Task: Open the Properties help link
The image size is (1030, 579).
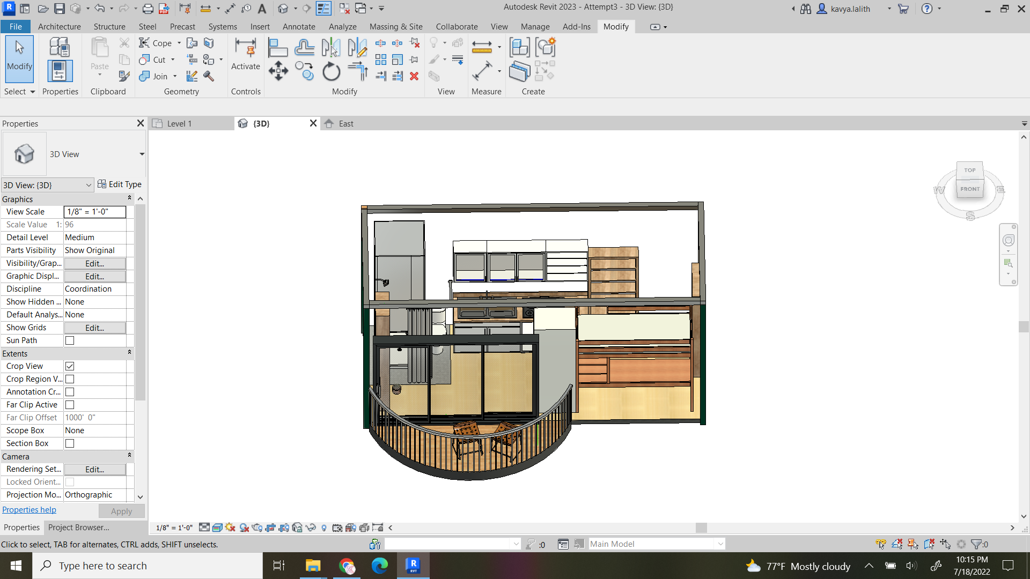Action: pyautogui.click(x=29, y=509)
